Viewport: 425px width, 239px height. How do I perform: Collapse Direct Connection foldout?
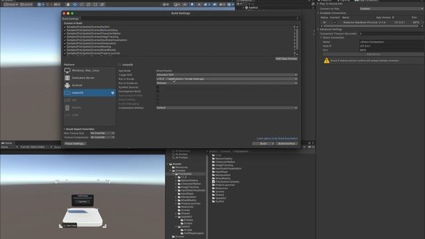pyautogui.click(x=321, y=38)
